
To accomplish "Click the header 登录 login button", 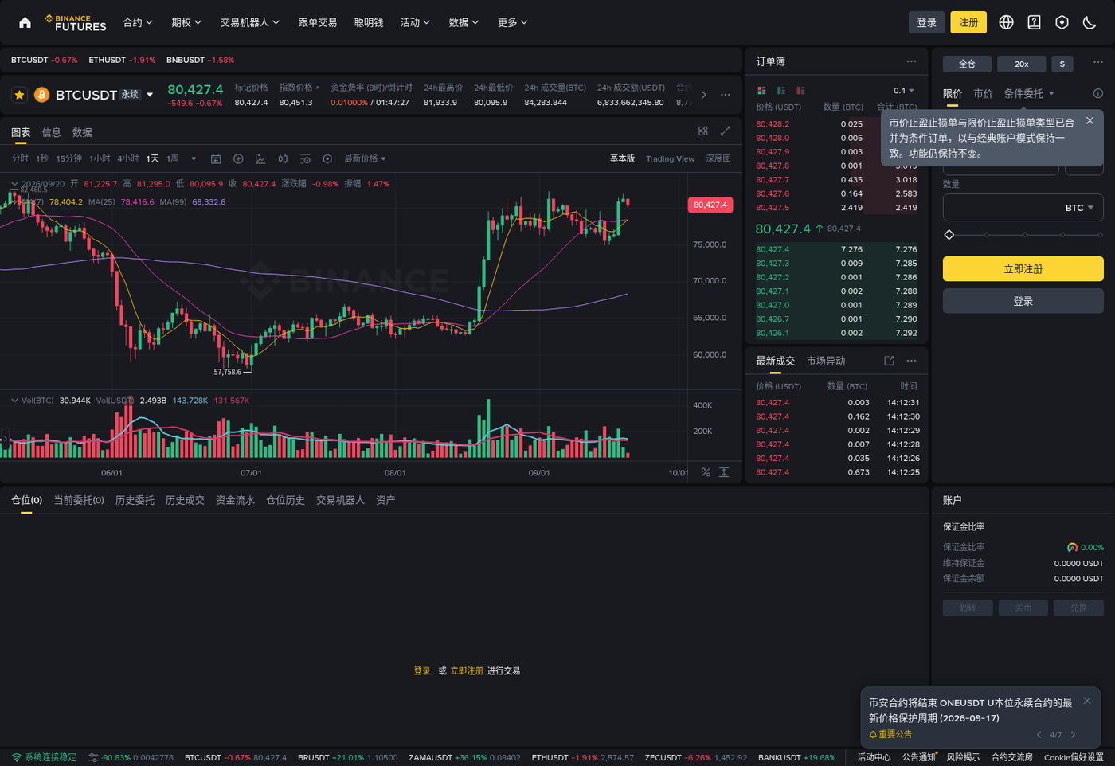I will [x=926, y=22].
